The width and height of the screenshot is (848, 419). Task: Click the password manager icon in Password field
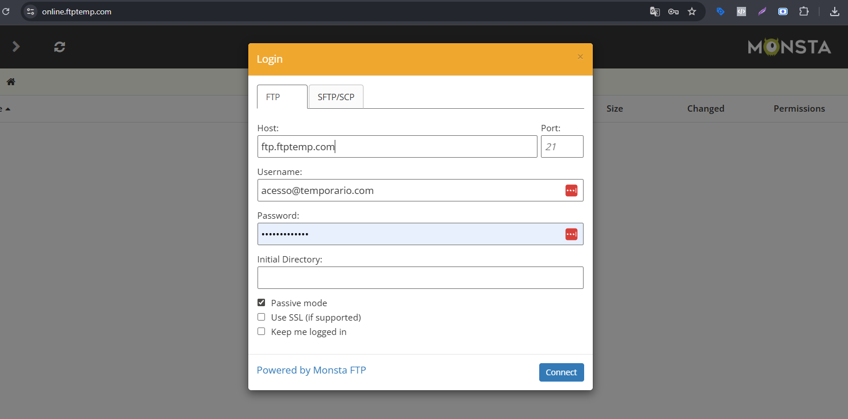[x=571, y=234]
